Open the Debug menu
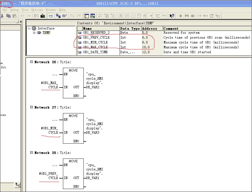 click(15, 10)
